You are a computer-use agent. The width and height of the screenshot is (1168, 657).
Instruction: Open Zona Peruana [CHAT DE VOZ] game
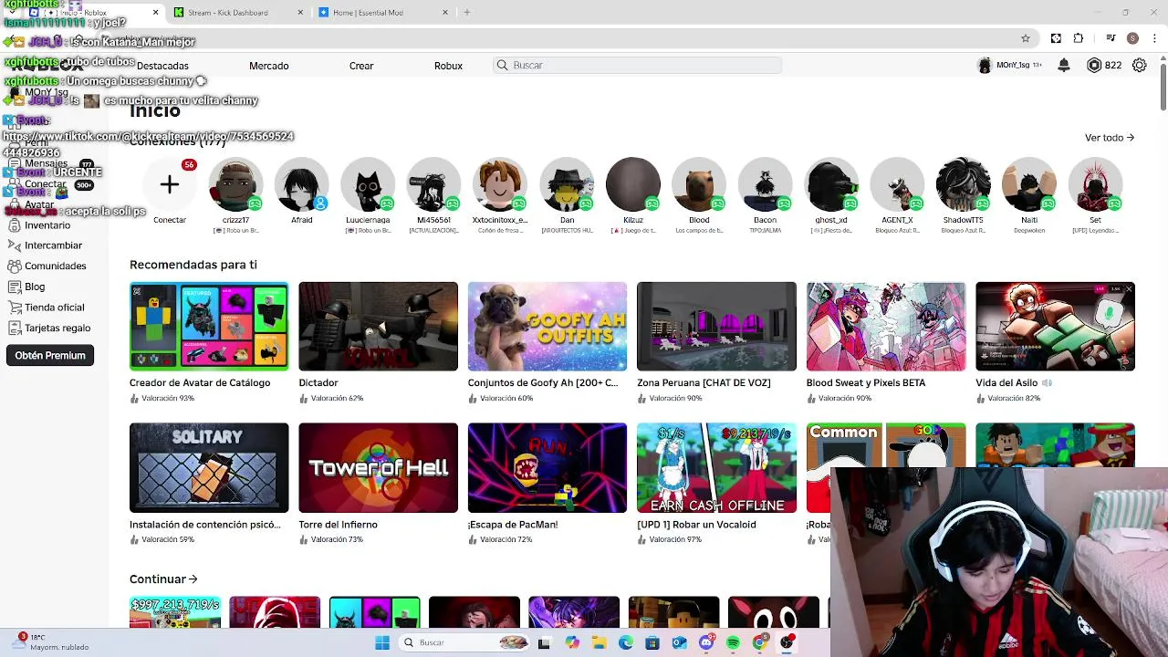coord(716,327)
